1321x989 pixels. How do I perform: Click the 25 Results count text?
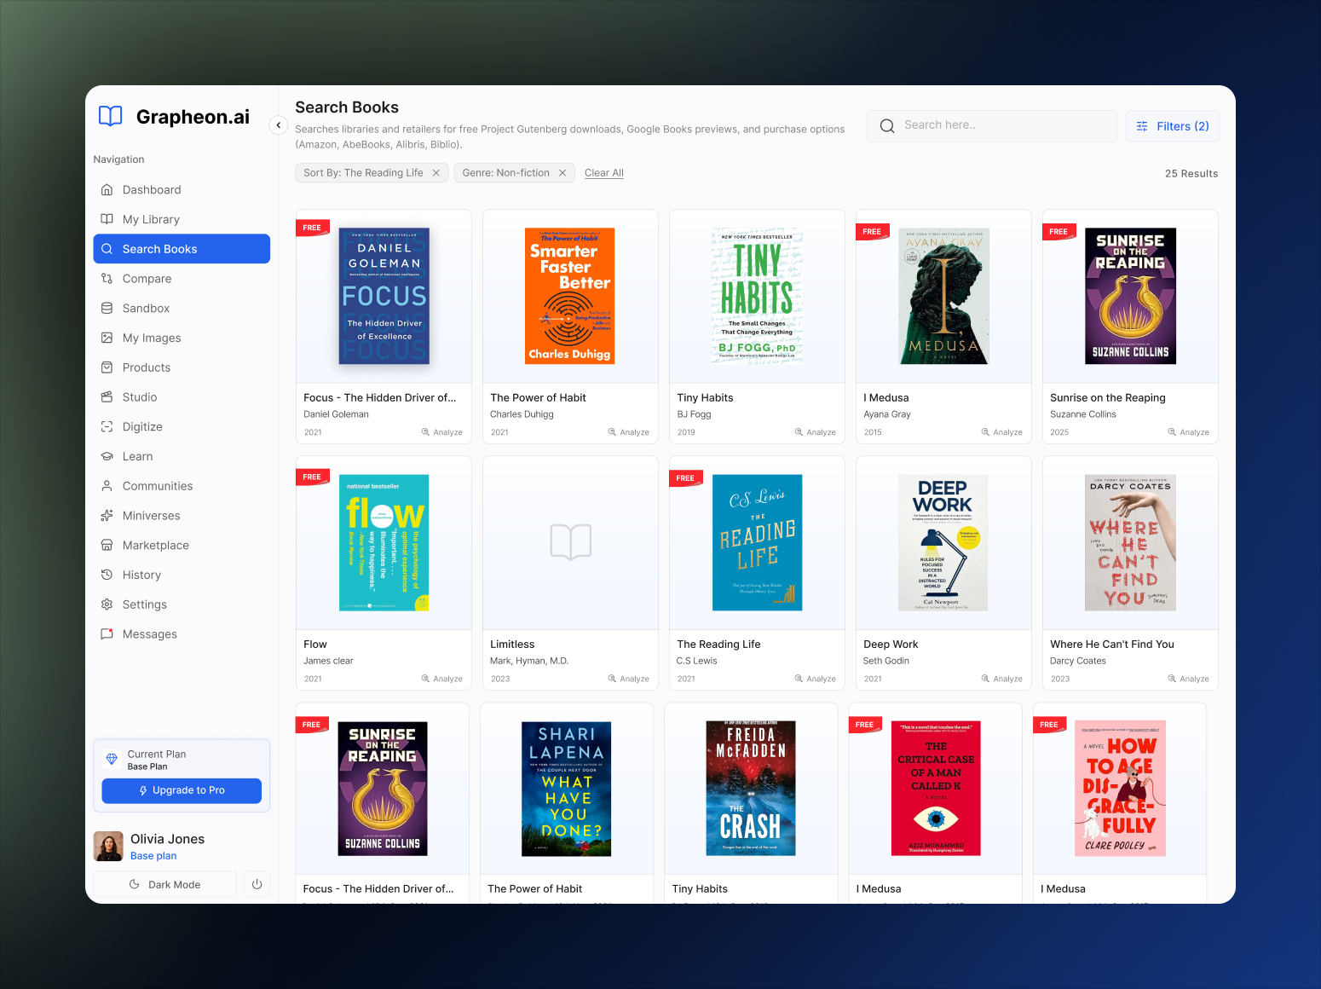1191,173
